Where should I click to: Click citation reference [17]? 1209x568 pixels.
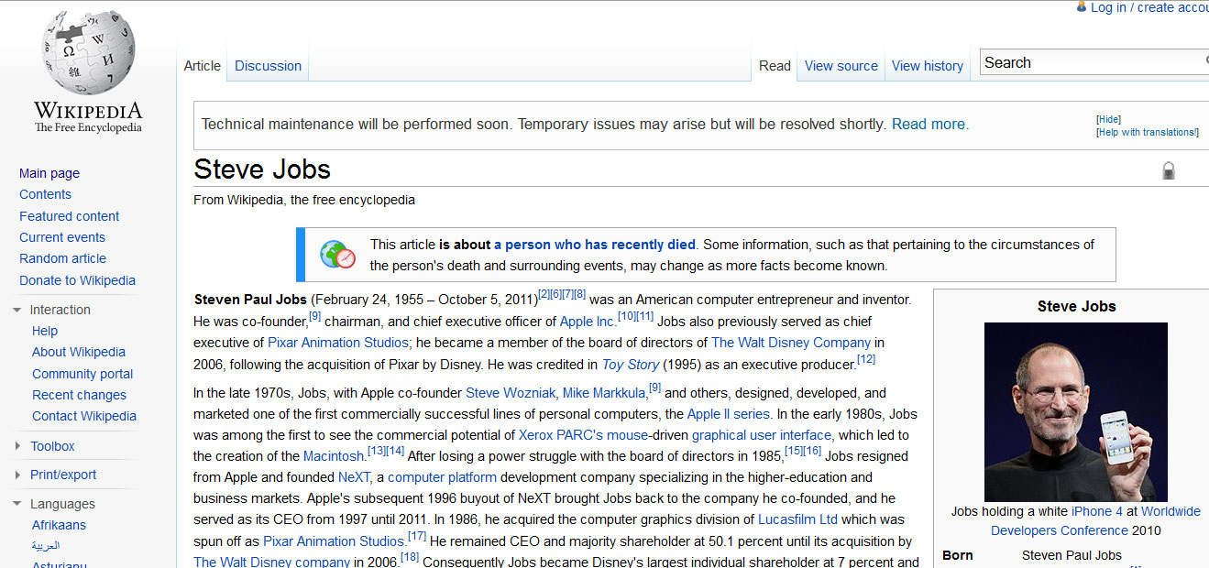417,536
